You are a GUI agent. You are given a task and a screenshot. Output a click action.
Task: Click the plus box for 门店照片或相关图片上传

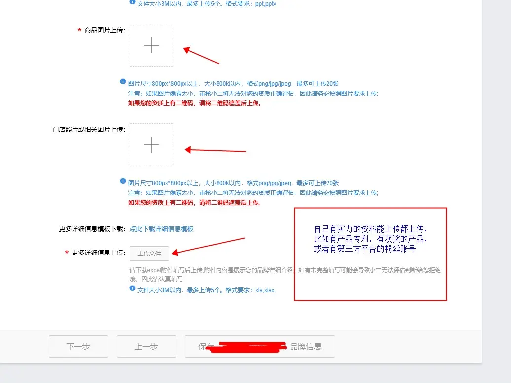click(x=151, y=145)
